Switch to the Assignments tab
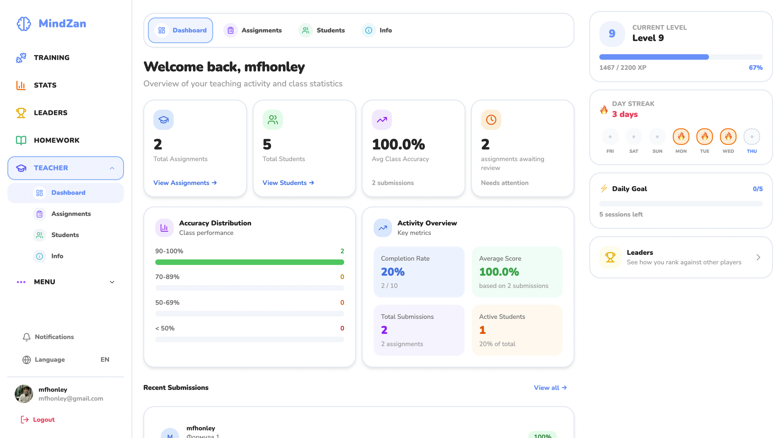This screenshot has height=438, width=784. (262, 30)
